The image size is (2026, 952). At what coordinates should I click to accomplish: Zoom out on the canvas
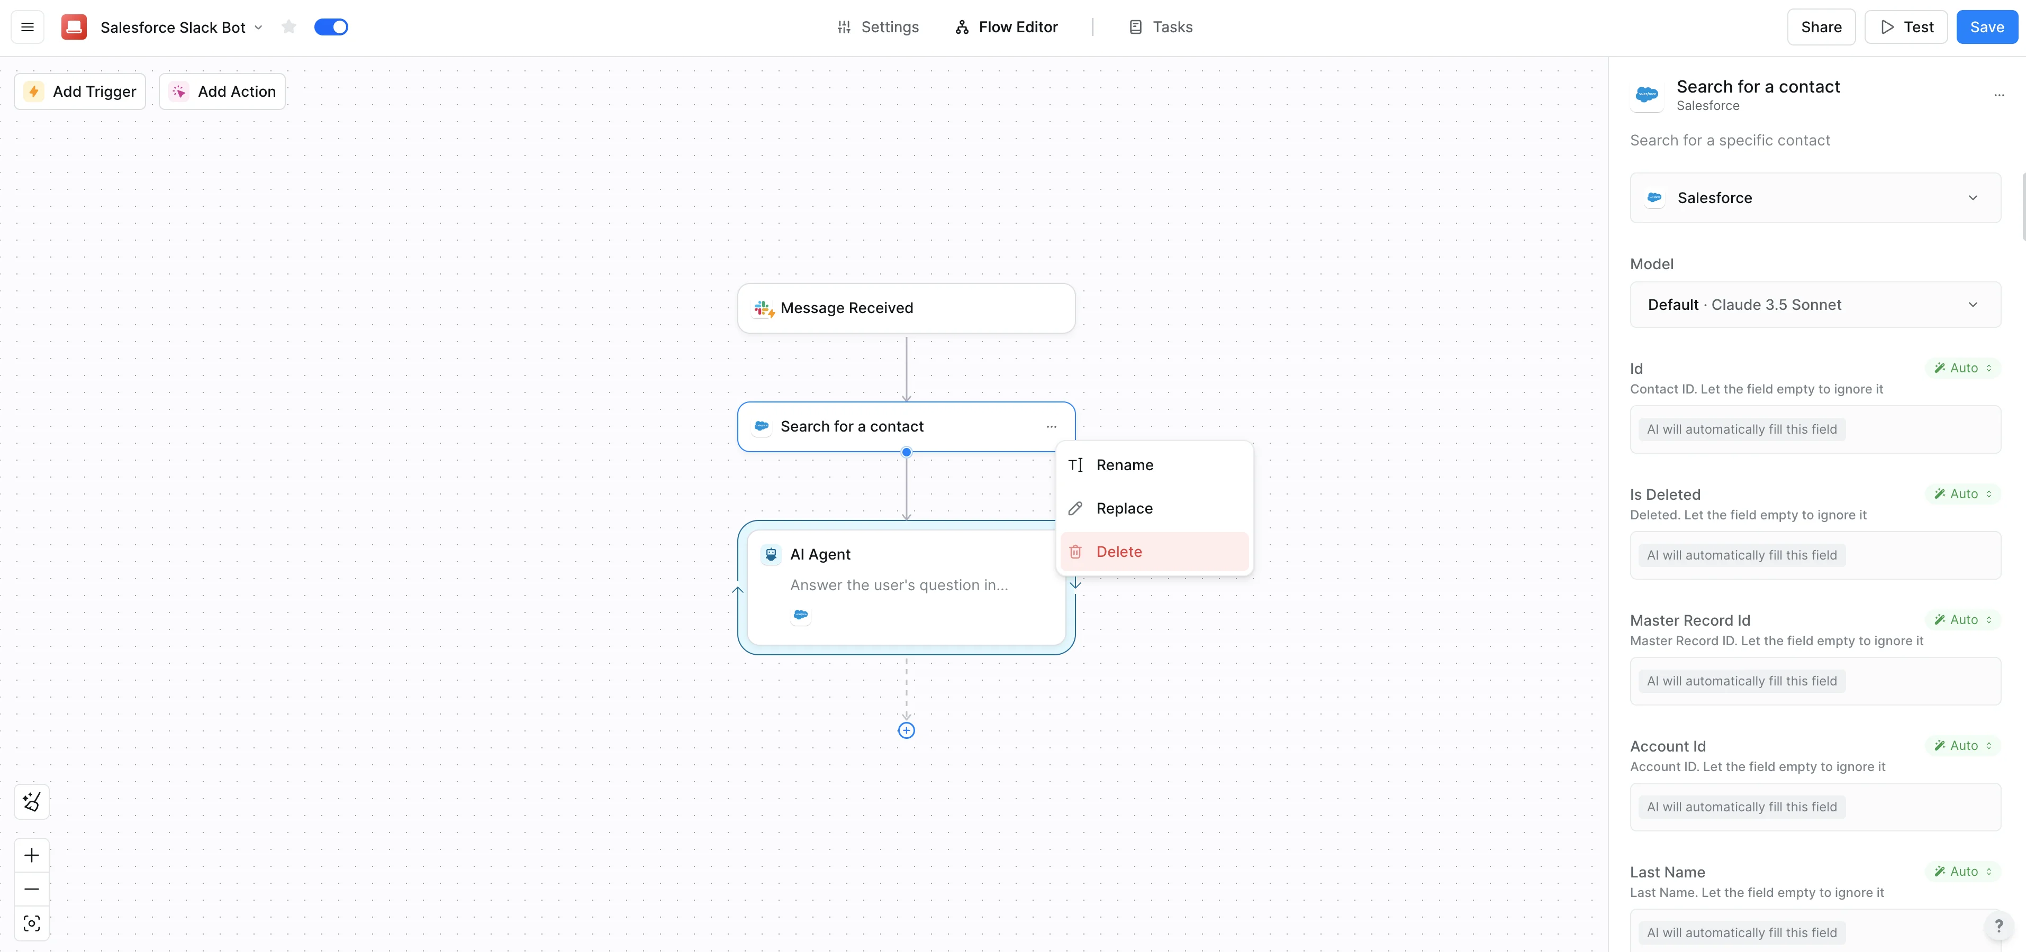point(31,889)
